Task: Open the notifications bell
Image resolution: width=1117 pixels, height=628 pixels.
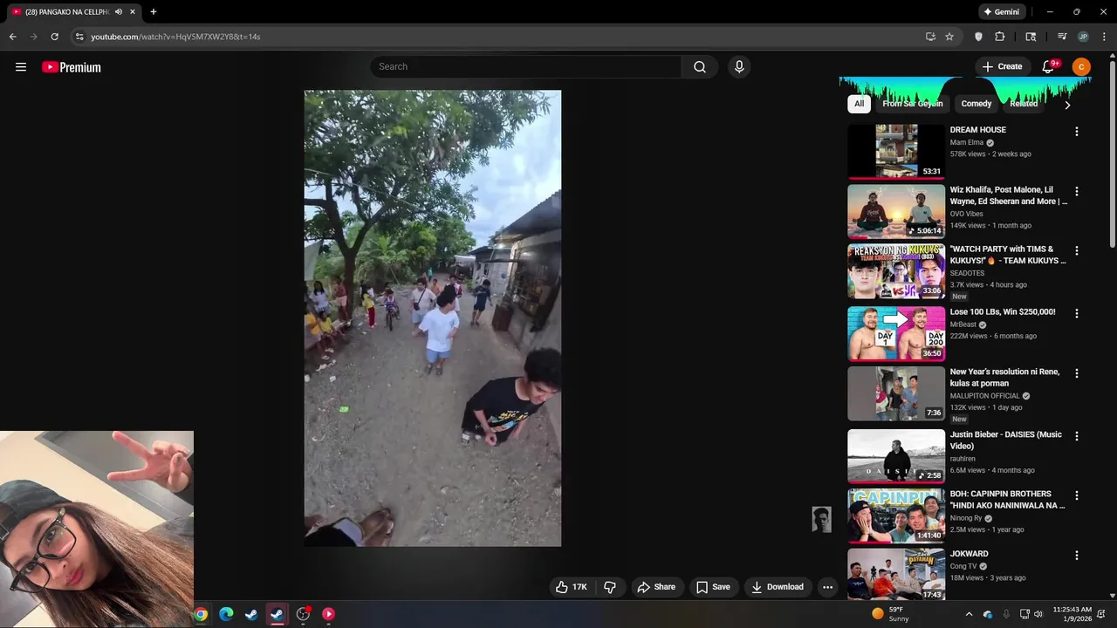Action: [x=1049, y=67]
